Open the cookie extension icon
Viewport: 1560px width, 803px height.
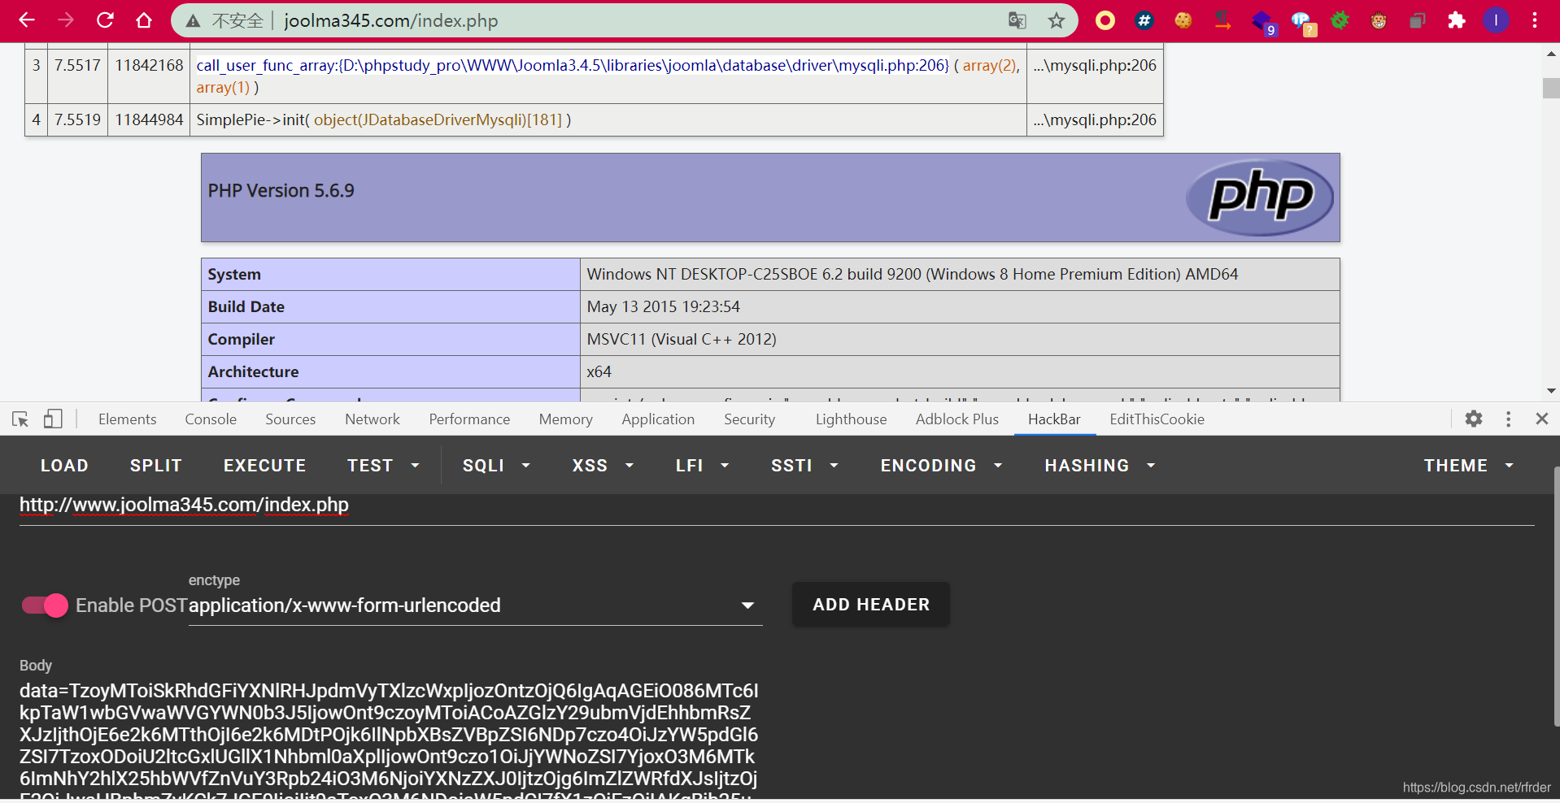1183,20
